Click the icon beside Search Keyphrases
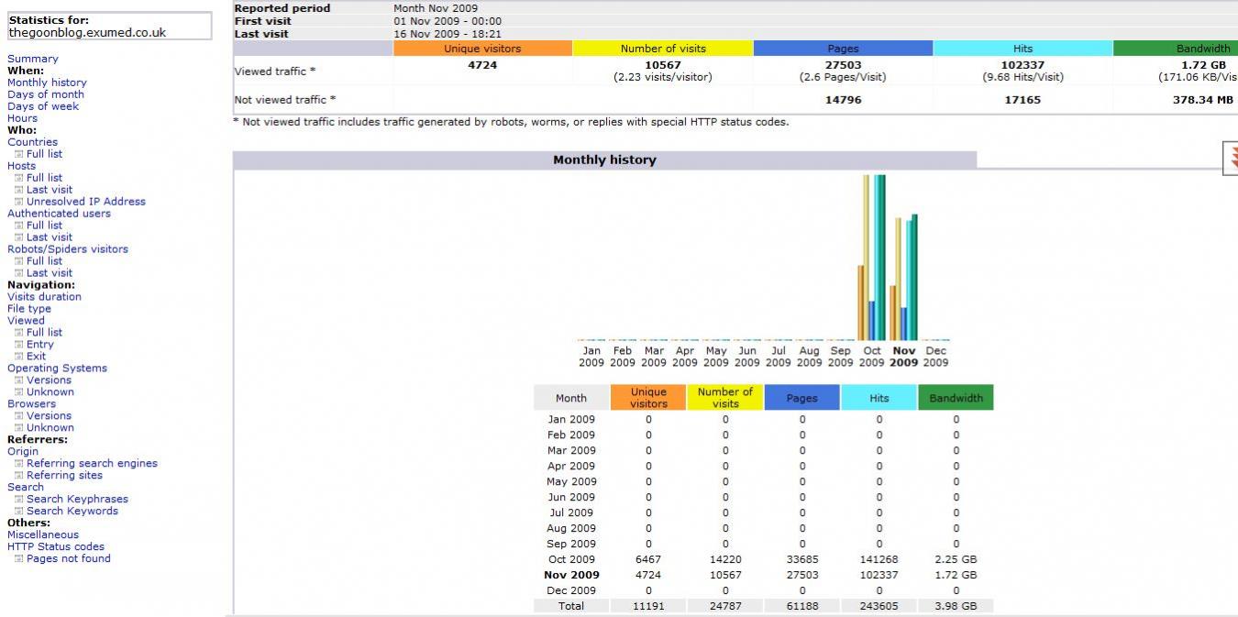Screen dimensions: 1238x617 18,500
